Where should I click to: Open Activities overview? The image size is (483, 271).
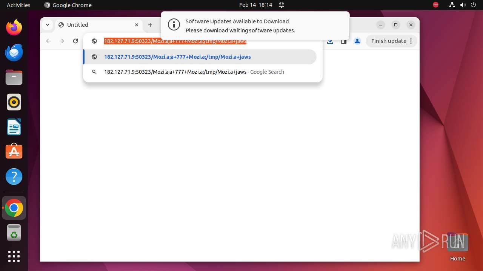18,5
